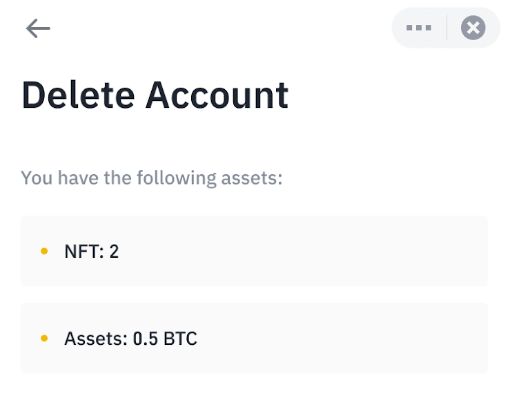Click the yellow bullet beside Assets
Screen dimensions: 510x405
click(45, 339)
